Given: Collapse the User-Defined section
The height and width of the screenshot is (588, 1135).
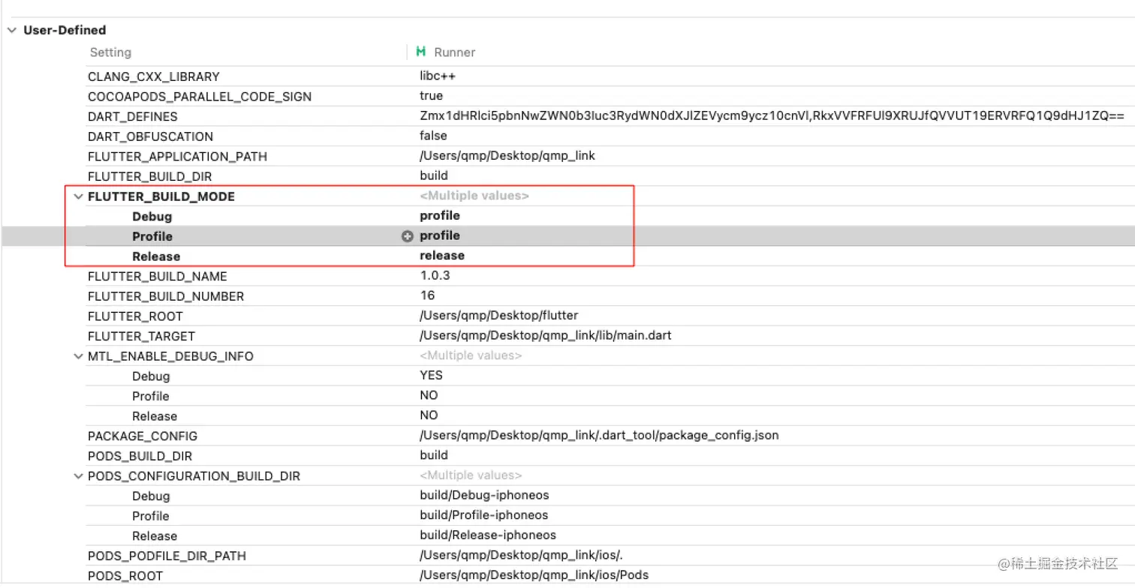Looking at the screenshot, I should tap(11, 30).
